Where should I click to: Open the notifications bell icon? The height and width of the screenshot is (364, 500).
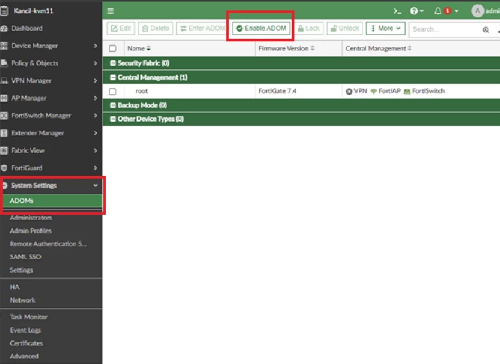click(438, 11)
